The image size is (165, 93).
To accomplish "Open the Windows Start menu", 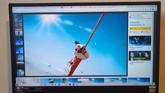I will [x=17, y=85].
